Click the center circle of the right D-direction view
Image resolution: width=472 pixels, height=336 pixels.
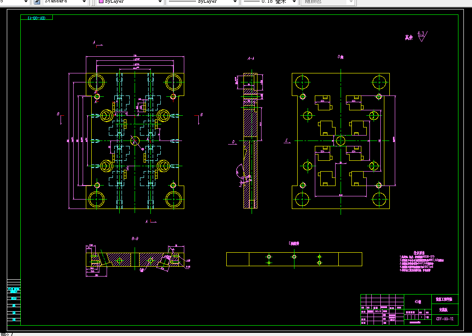pos(341,141)
